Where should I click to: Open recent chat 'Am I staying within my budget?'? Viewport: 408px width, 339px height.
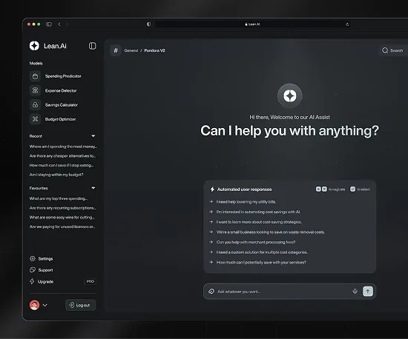click(x=56, y=175)
